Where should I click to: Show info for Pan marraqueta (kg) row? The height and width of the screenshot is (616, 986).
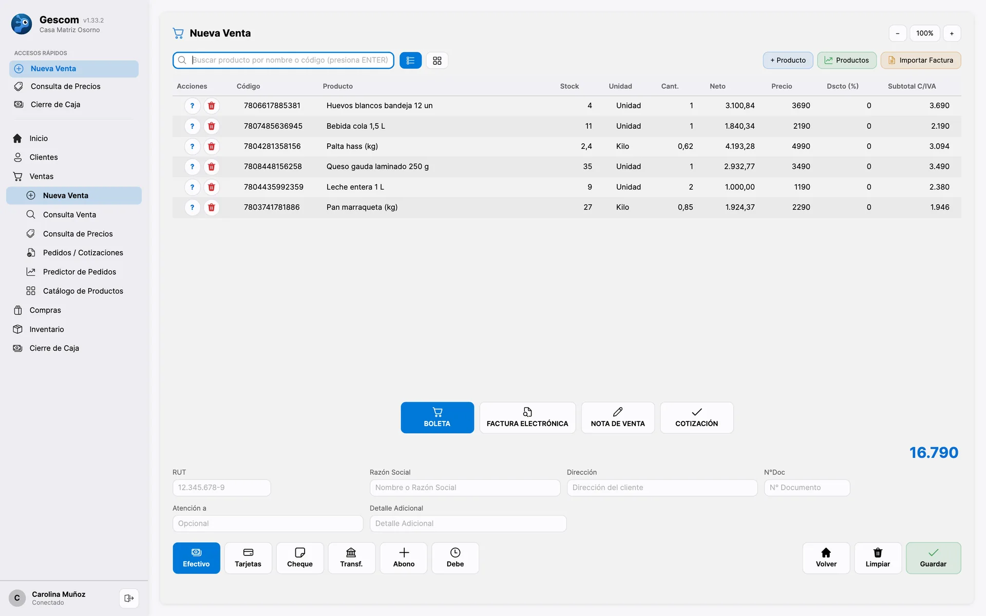click(192, 207)
